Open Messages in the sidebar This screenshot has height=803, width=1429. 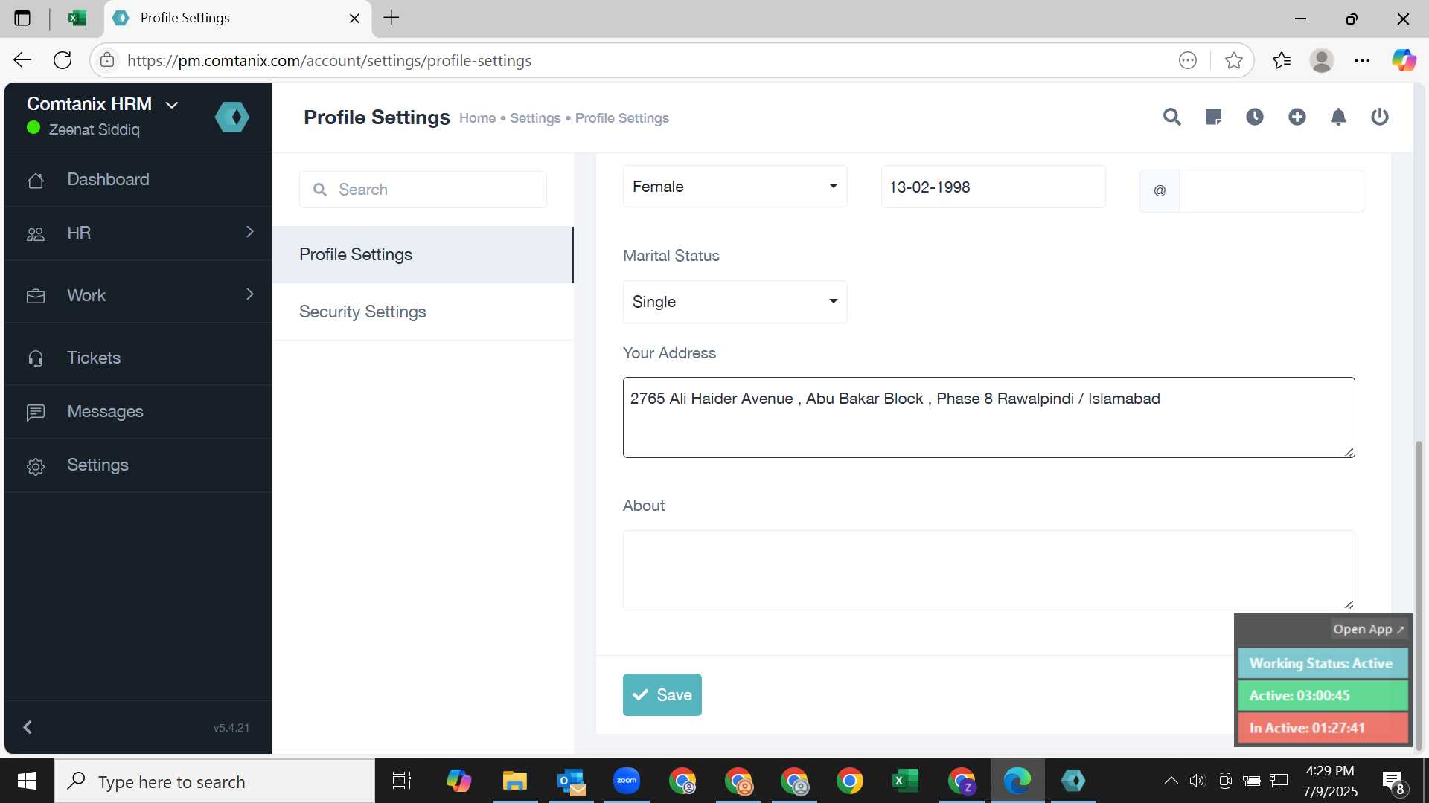pos(138,411)
